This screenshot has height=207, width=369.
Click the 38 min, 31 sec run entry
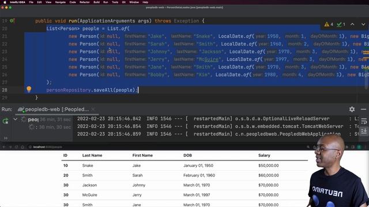tap(50, 120)
